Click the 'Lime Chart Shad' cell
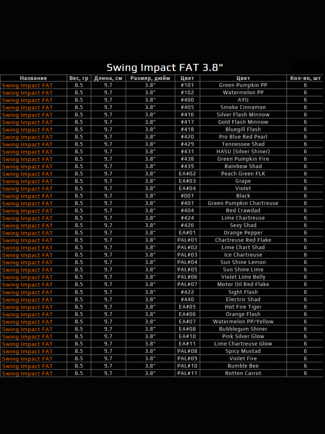Screen dimensions: 325x434 coord(243,247)
